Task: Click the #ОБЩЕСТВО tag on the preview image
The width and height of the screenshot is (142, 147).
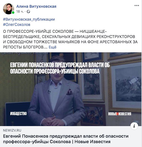Action: pos(18,113)
